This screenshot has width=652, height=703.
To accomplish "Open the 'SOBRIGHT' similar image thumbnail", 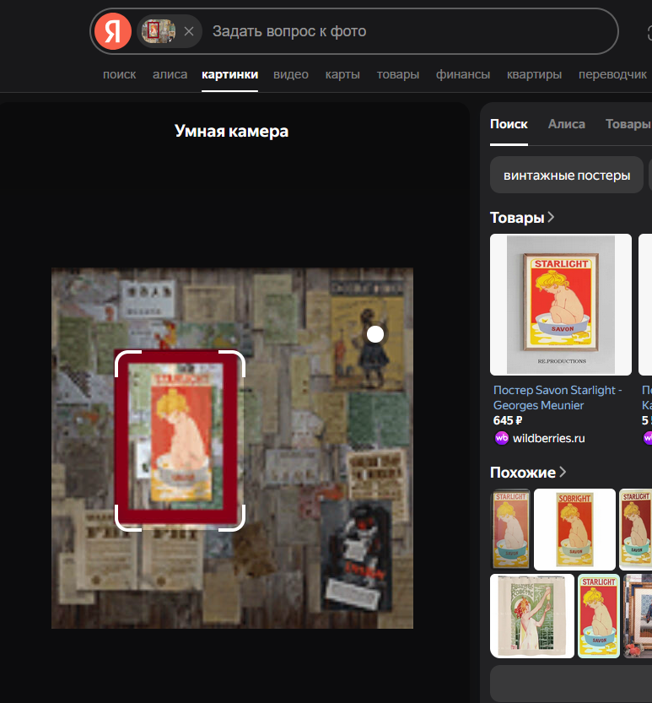I will click(x=574, y=529).
